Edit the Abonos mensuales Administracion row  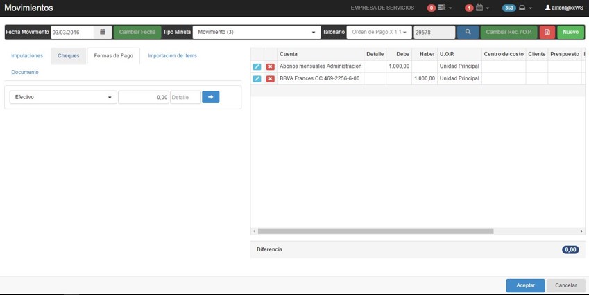257,66
